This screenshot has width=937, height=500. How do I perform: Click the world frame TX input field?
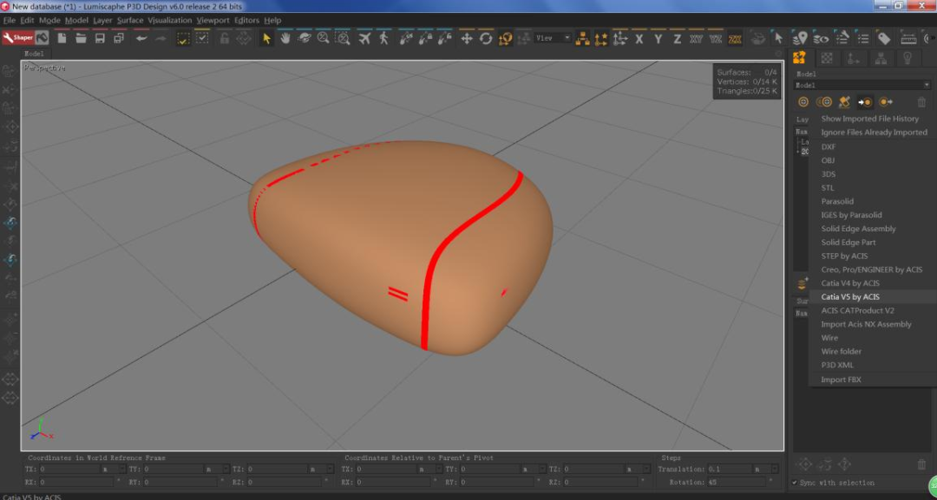click(70, 470)
